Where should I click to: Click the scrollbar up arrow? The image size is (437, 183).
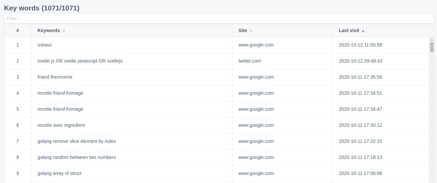click(432, 39)
